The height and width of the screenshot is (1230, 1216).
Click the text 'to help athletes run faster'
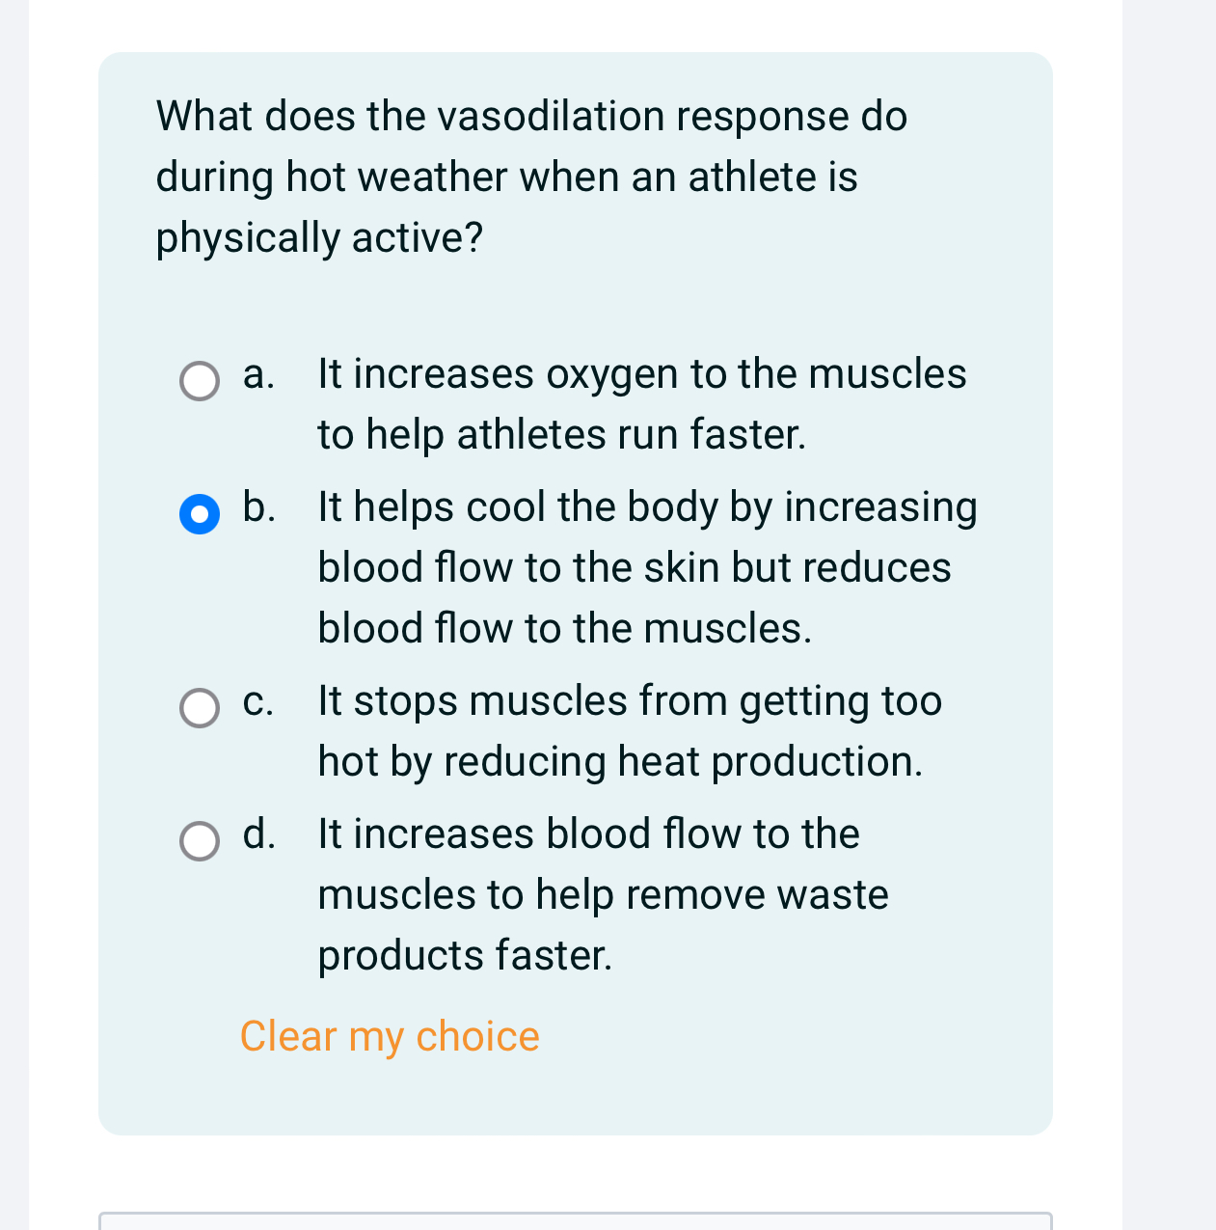pos(561,435)
